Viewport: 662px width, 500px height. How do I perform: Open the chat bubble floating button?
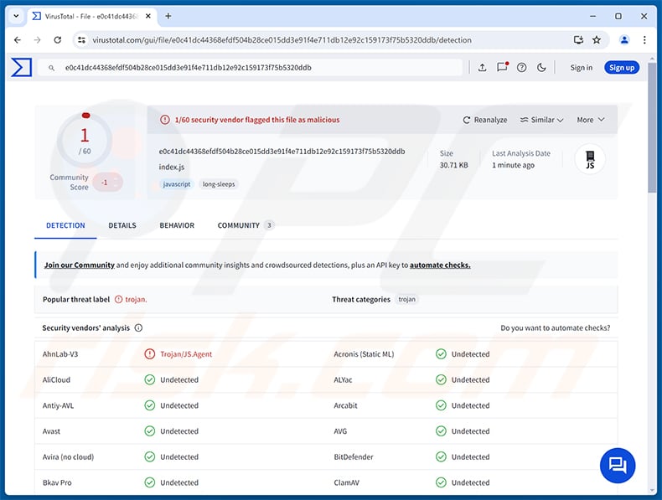click(x=618, y=466)
